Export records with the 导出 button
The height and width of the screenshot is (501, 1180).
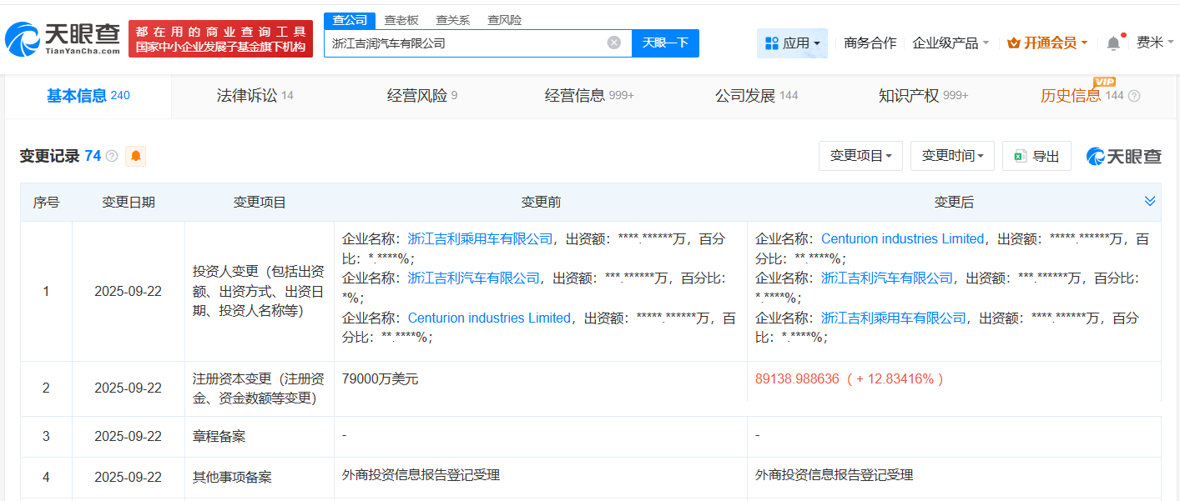1036,156
